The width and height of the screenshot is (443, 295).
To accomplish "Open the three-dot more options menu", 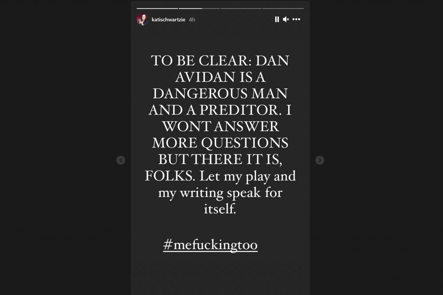I will pos(296,19).
